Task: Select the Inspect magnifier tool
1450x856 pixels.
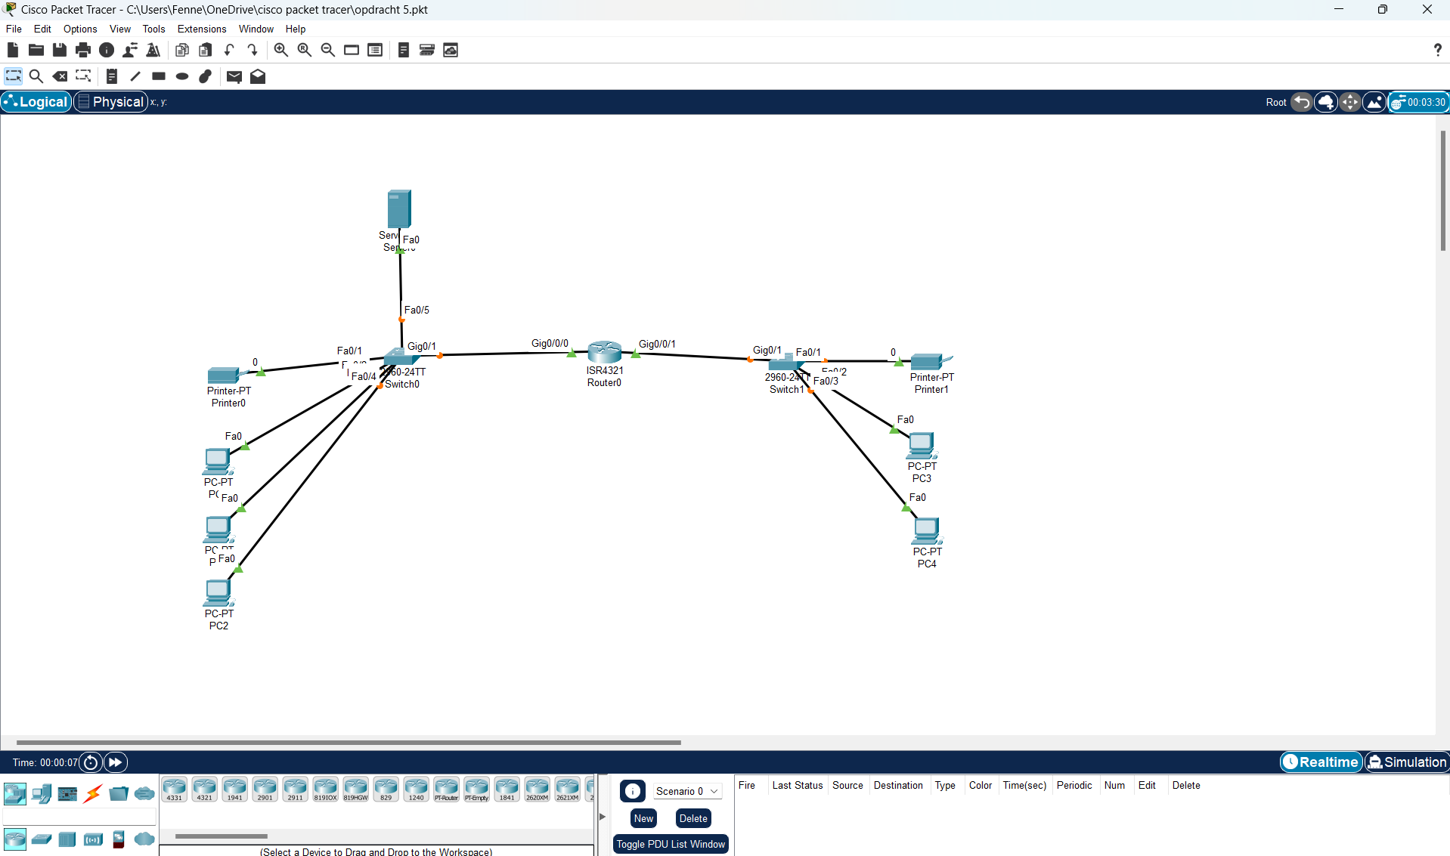Action: pos(36,76)
